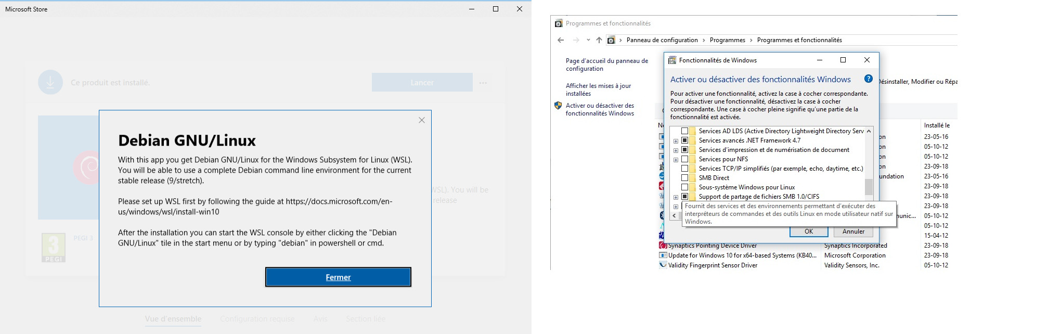This screenshot has height=334, width=1061.
Task: Click folder icon of SMB Direct row
Action: 693,178
